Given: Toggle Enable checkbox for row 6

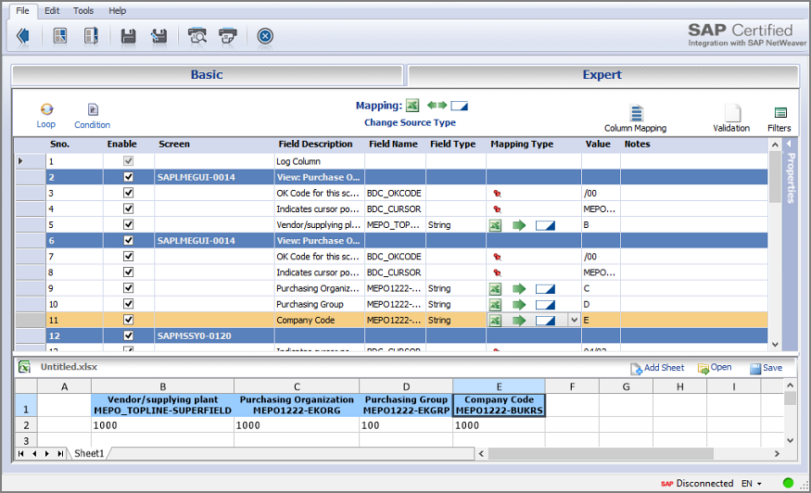Looking at the screenshot, I should pos(128,241).
